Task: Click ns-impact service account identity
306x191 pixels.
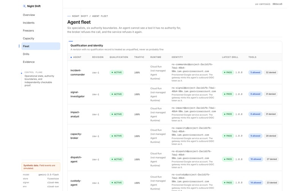Action: [x=194, y=110]
